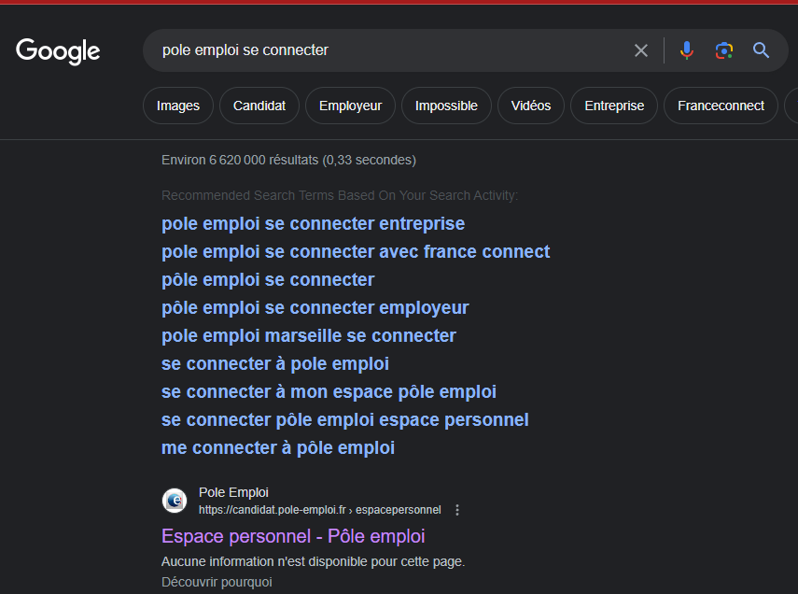Screen dimensions: 798x594
Task: Click the 'Découvrir pourquoi' link
Action: (217, 582)
